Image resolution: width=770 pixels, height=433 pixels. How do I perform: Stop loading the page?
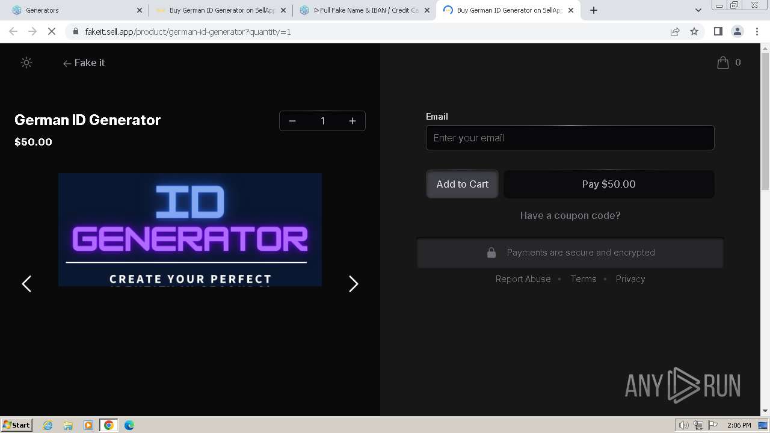click(x=52, y=31)
